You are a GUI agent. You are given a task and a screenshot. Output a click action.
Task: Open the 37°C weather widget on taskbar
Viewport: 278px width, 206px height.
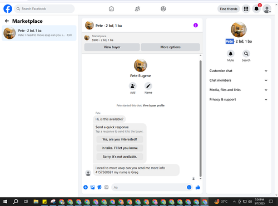[x=221, y=202]
